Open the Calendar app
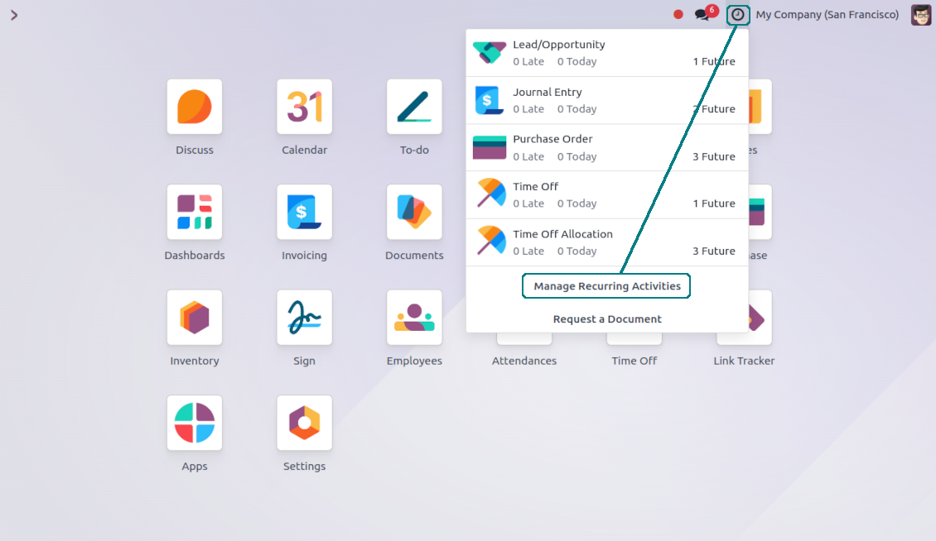The height and width of the screenshot is (541, 936). (x=305, y=107)
